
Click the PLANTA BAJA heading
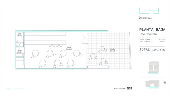tap(152, 30)
